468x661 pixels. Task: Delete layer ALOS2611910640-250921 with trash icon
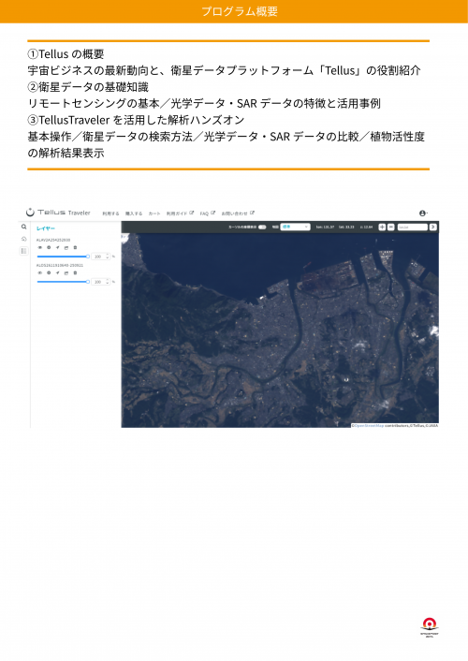[x=75, y=273]
